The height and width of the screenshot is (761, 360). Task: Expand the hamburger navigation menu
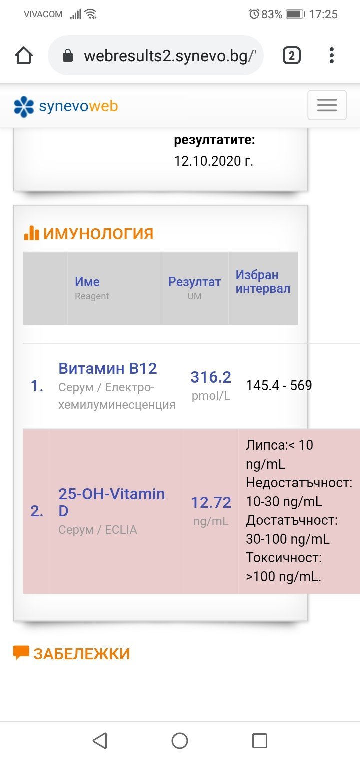pyautogui.click(x=327, y=105)
